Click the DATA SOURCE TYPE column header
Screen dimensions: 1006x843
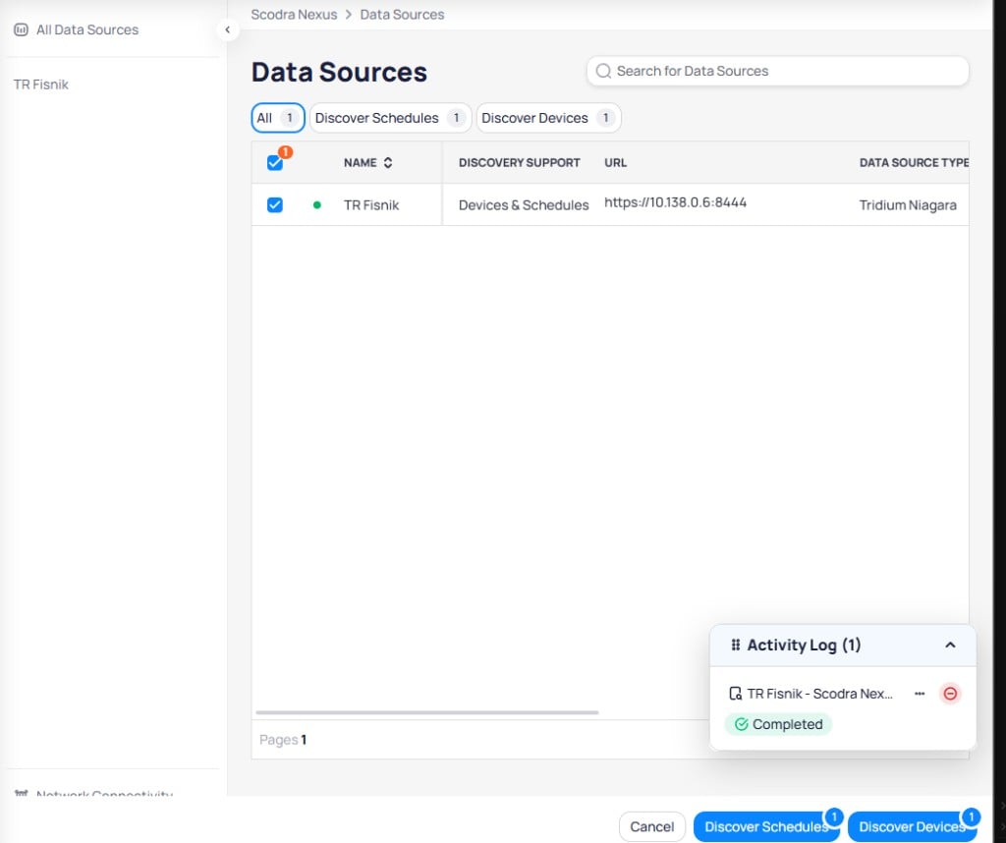914,163
